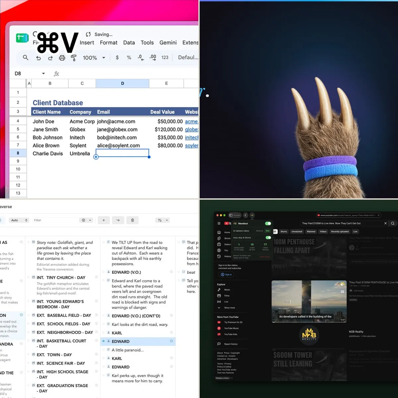Open the Data menu in Sheets
This screenshot has height=398, width=398.
(x=129, y=42)
